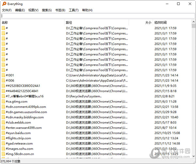Click the Everything app icon in title bar

point(4,4)
